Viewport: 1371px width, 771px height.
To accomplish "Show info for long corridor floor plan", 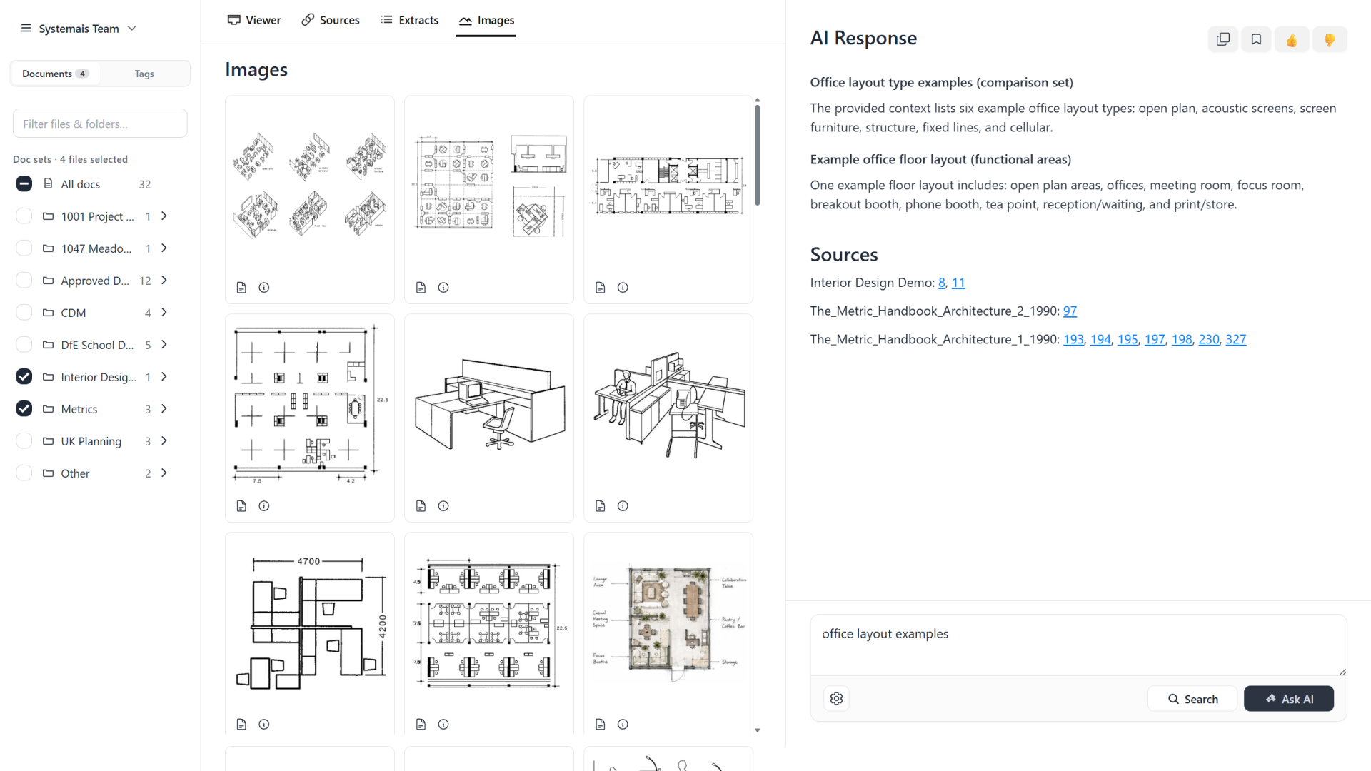I will point(623,288).
